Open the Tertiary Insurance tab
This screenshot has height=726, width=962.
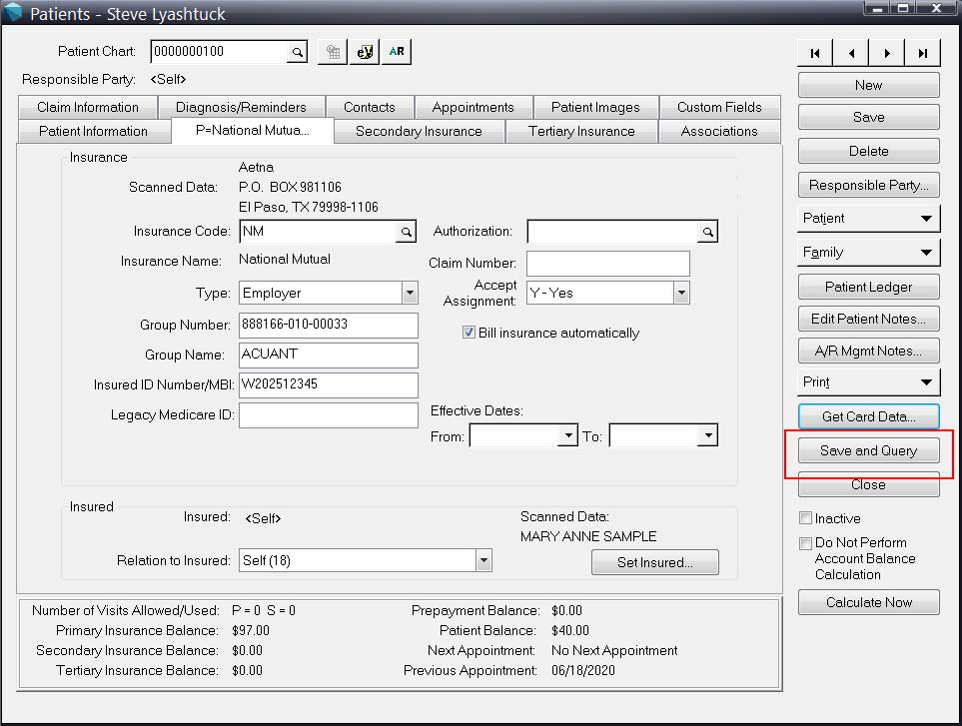tap(581, 131)
